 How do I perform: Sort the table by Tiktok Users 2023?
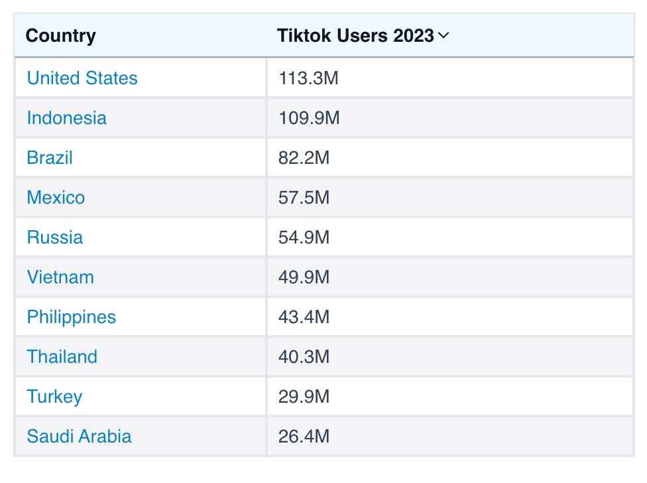361,36
